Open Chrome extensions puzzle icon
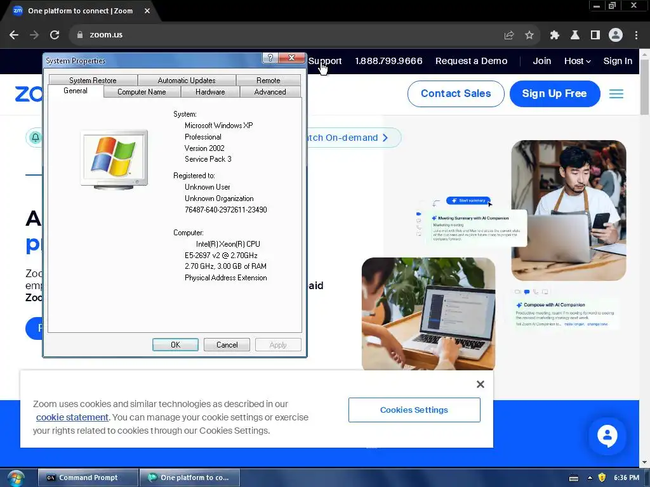Screen dimensions: 650x487 tap(554, 36)
